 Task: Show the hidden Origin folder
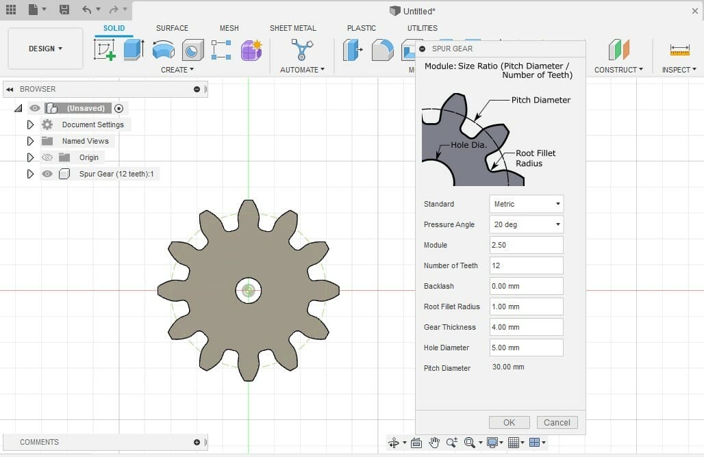[47, 157]
